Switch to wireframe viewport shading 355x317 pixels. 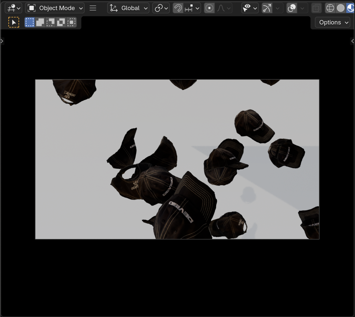click(330, 8)
